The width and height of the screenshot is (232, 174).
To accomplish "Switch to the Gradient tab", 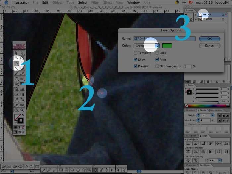I will (190, 110).
